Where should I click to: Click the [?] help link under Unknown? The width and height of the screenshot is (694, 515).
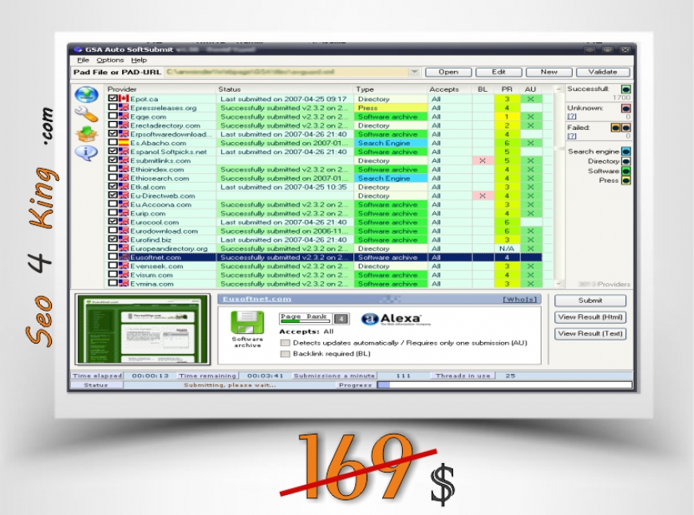(x=572, y=116)
